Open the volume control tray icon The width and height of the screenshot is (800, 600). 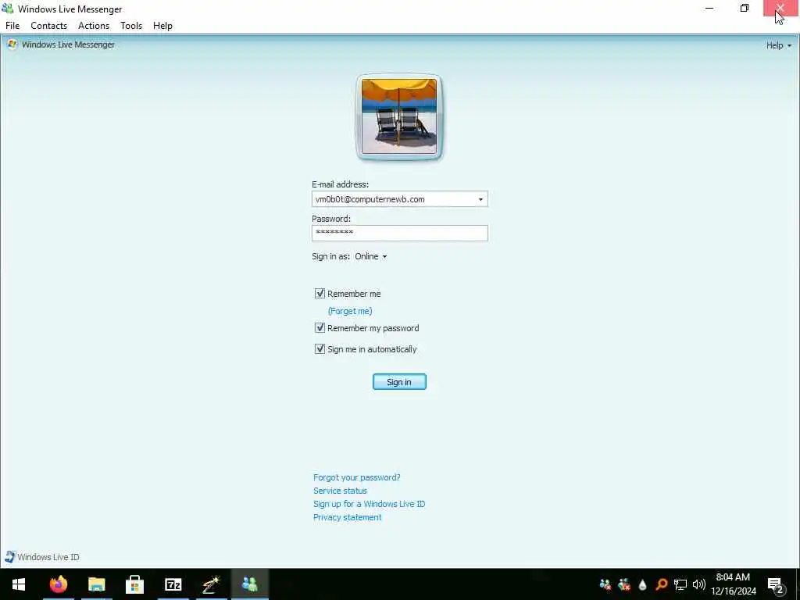(699, 584)
